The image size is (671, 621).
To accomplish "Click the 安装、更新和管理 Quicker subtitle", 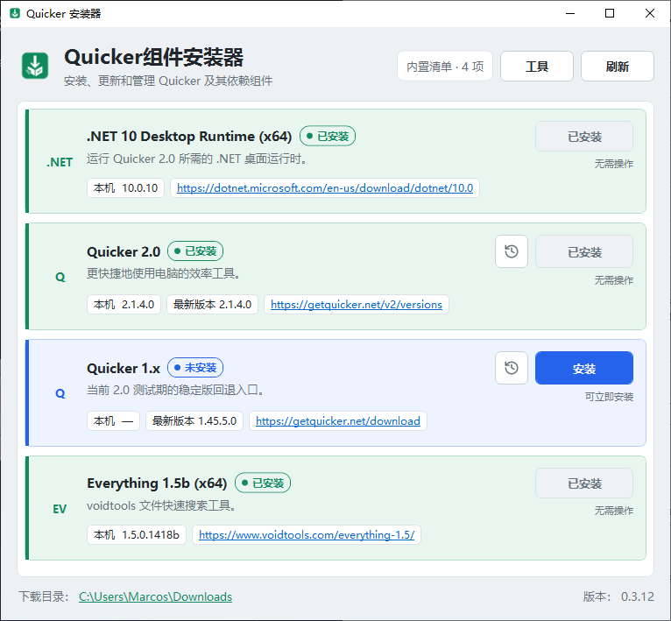I will (168, 81).
